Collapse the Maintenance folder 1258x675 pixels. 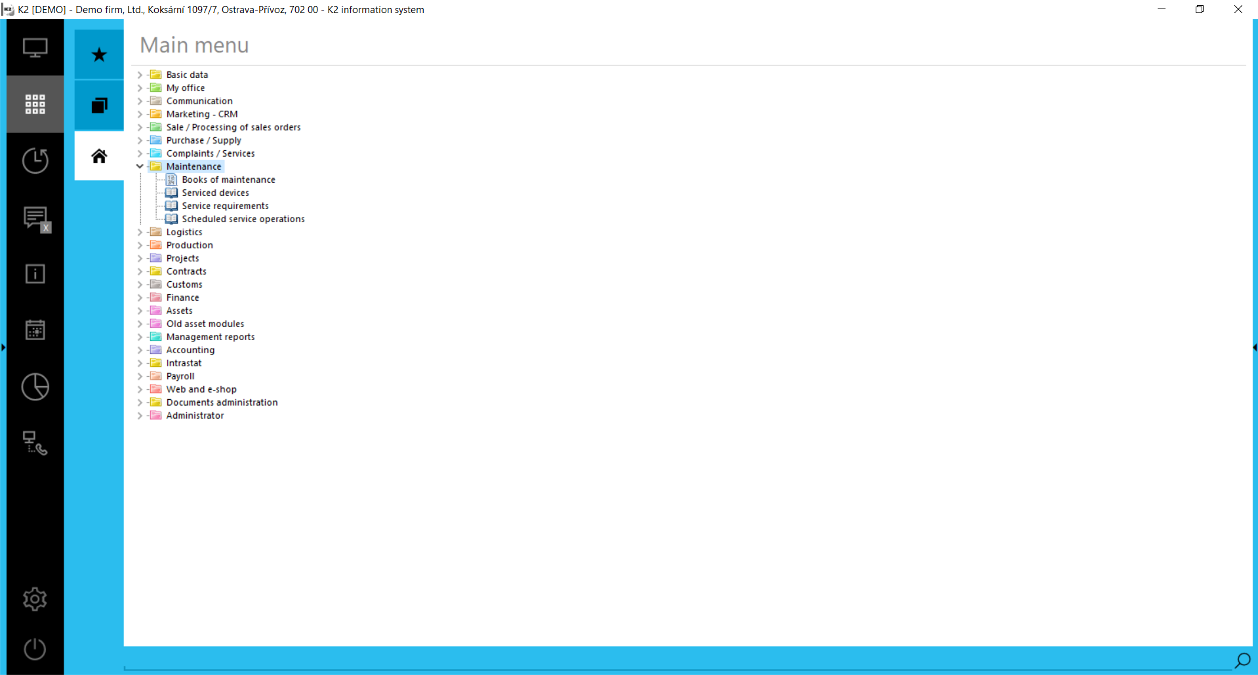click(x=140, y=166)
